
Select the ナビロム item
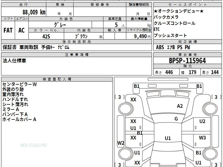[64, 47]
